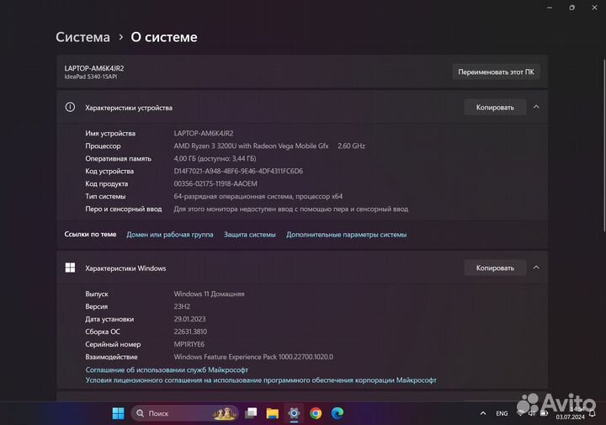Click the IdeaPad S340-15API model text

coord(91,77)
